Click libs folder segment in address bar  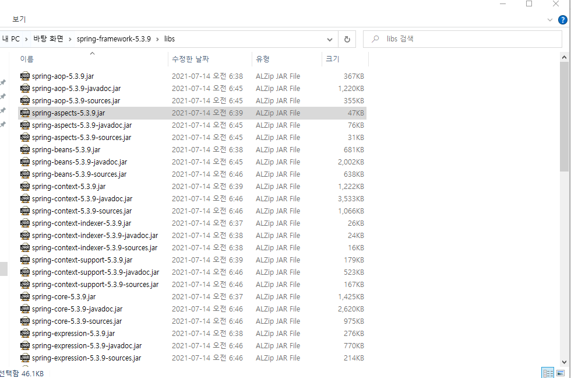point(170,39)
